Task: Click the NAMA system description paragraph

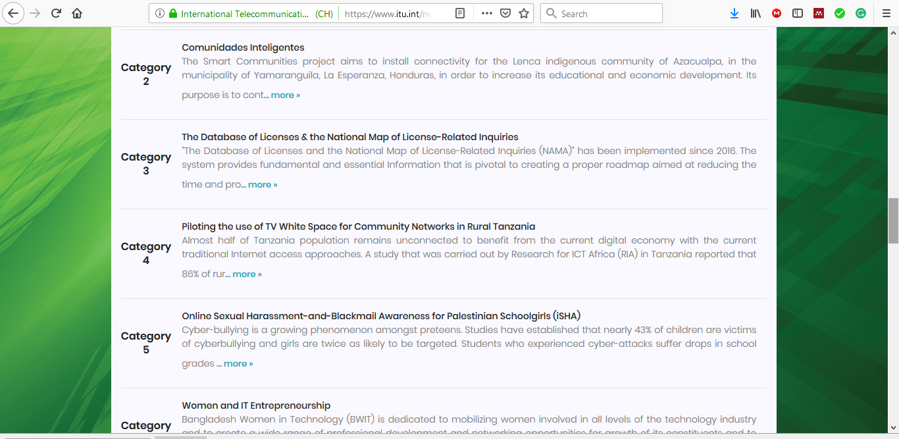Action: 469,168
